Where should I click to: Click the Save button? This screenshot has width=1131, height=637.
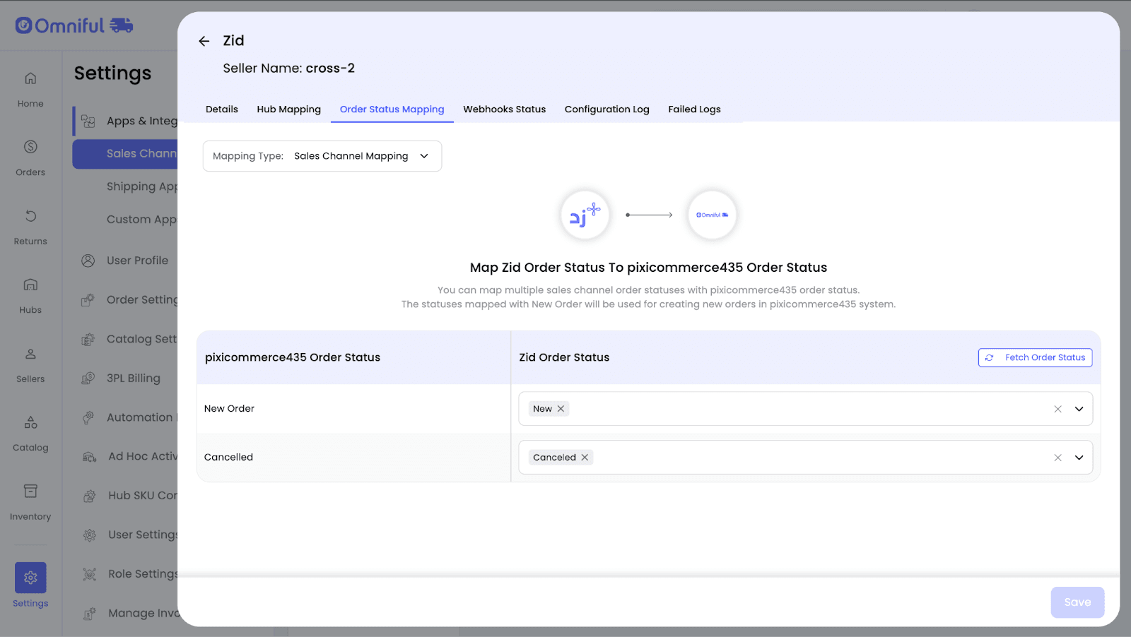1077,602
